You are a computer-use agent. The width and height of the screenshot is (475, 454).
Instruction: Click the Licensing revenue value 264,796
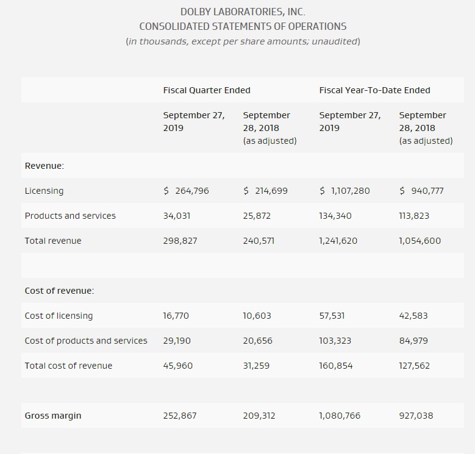click(x=191, y=191)
